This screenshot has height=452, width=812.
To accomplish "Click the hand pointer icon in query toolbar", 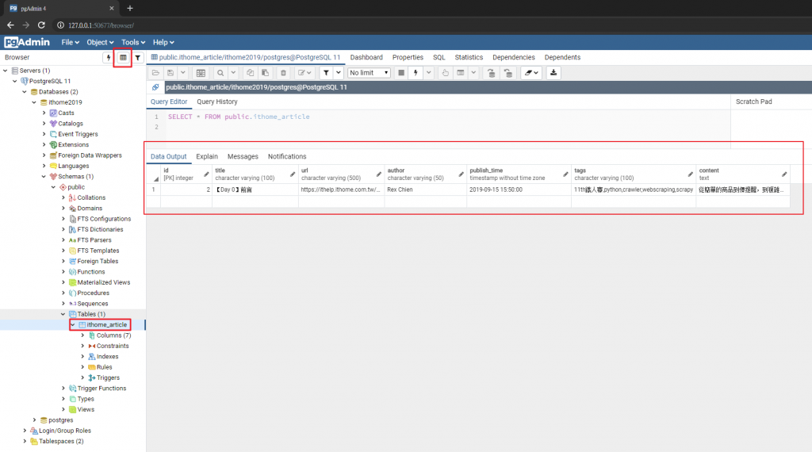I will (446, 73).
